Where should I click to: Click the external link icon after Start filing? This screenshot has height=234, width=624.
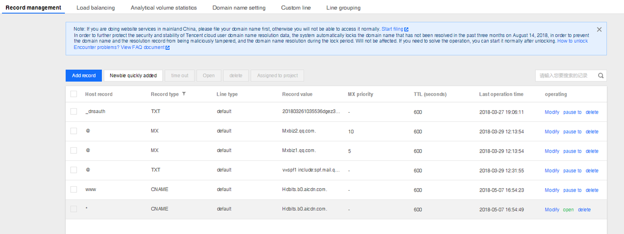coord(407,29)
